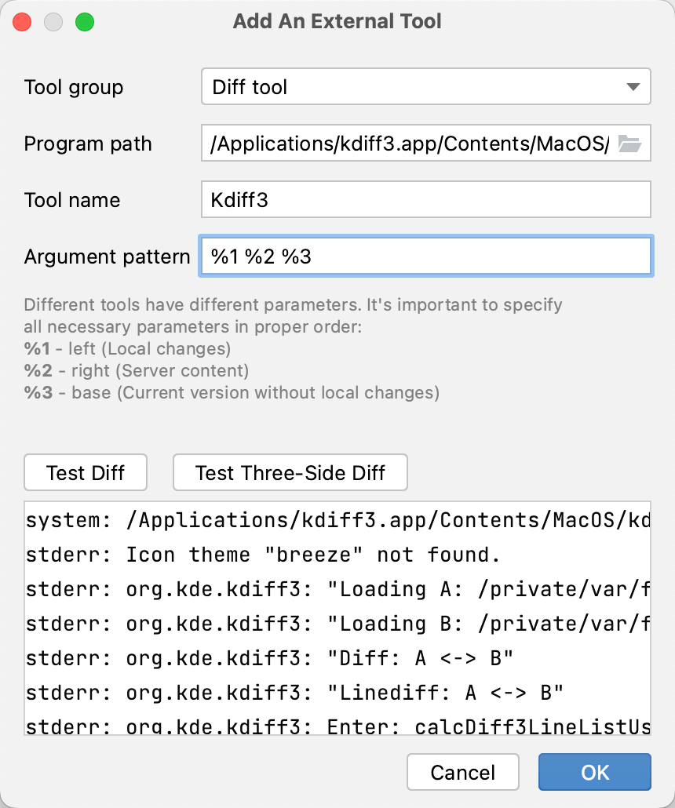Select the 'Icon theme "breeze" not found.' output line
Screen dimensions: 675x808
point(263,555)
